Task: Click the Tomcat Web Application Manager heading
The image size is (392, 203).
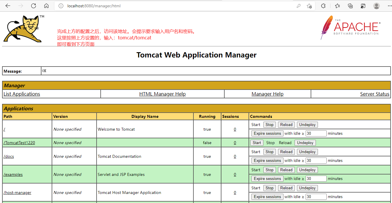Action: pyautogui.click(x=196, y=55)
